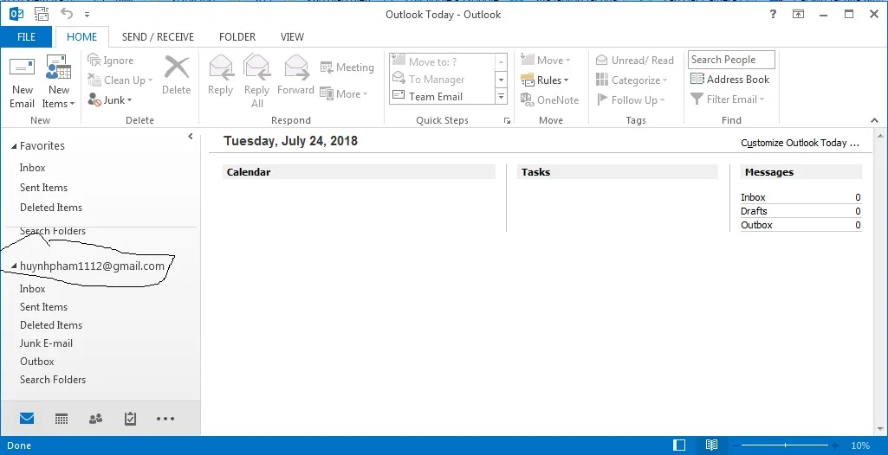Open the Rules dropdown
Viewport: 888px width, 455px height.
[x=545, y=80]
